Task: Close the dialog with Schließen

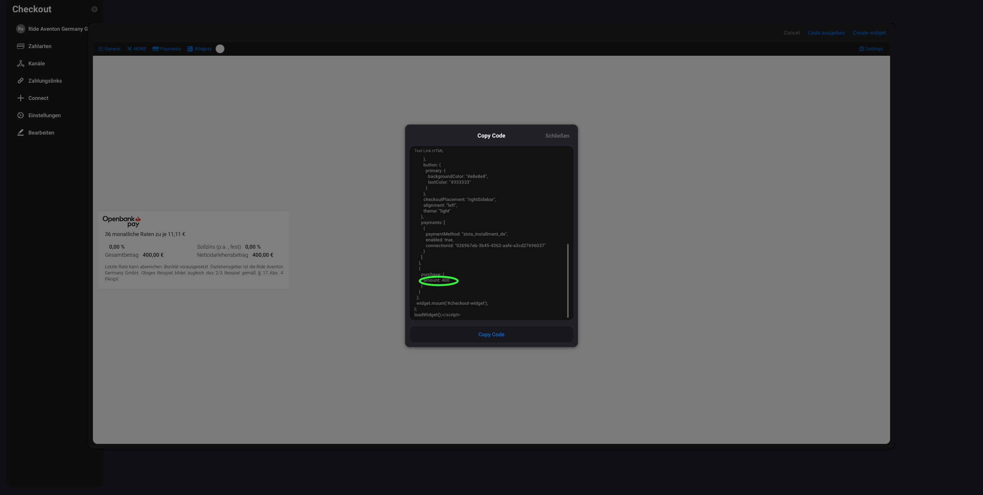Action: point(557,136)
